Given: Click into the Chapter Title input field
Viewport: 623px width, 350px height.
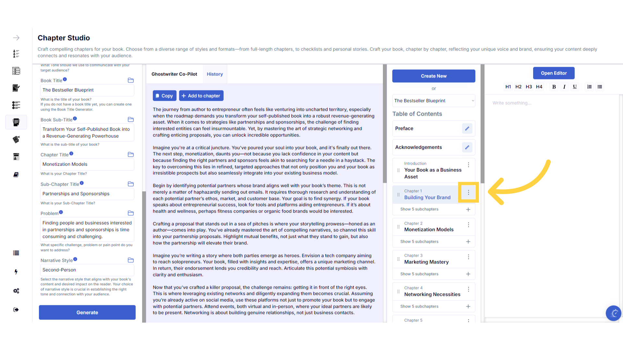Looking at the screenshot, I should click(x=87, y=164).
